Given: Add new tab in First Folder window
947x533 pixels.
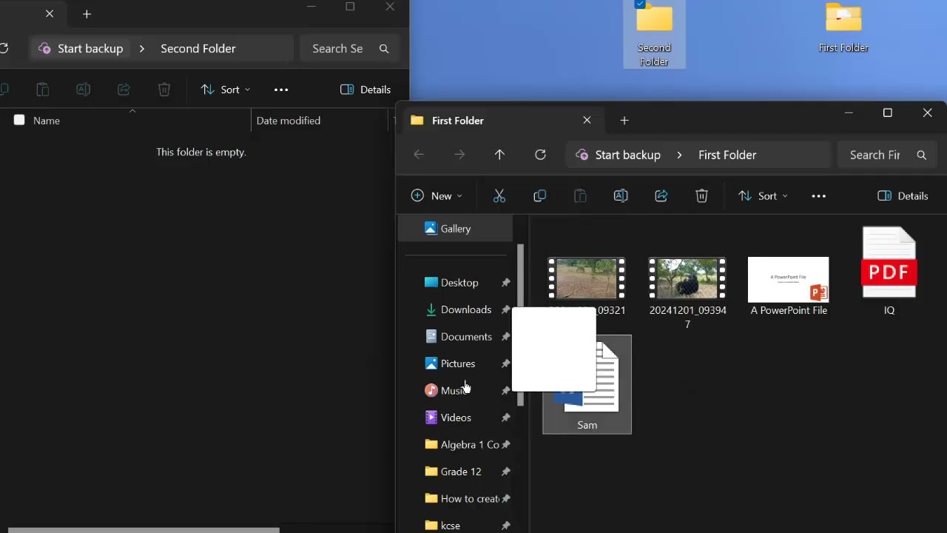Looking at the screenshot, I should click(624, 120).
